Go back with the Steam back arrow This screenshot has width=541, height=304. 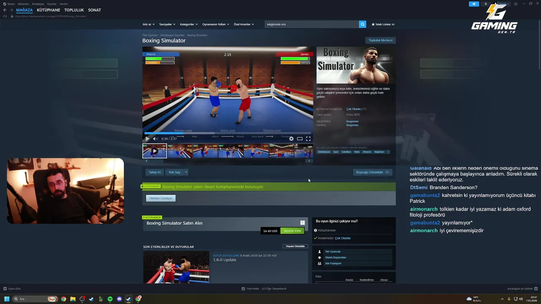pyautogui.click(x=5, y=10)
